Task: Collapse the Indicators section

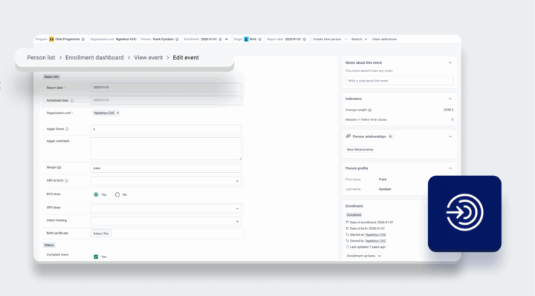Action: click(x=450, y=99)
